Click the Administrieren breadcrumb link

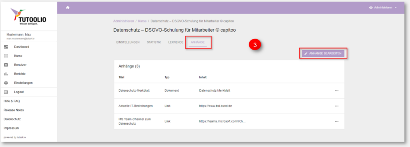[x=123, y=21]
